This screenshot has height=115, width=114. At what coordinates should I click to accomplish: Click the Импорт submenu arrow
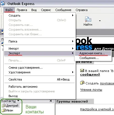(73, 49)
